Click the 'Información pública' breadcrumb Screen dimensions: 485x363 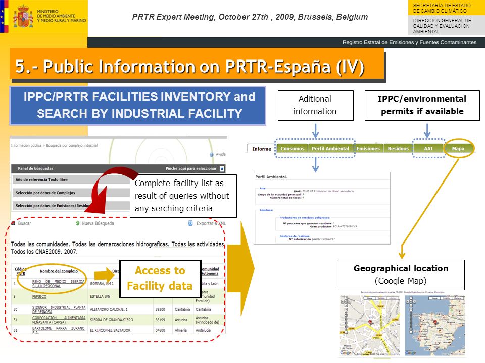point(26,145)
